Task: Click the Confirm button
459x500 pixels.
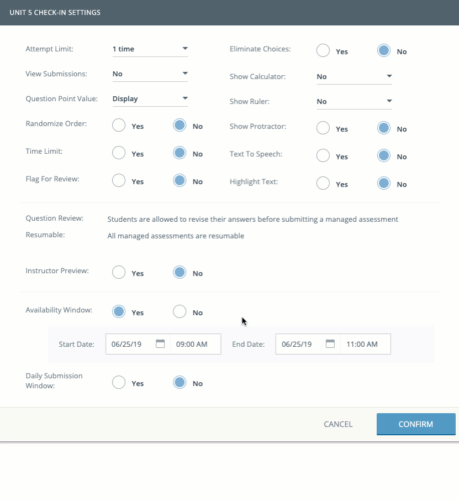Action: (416, 424)
